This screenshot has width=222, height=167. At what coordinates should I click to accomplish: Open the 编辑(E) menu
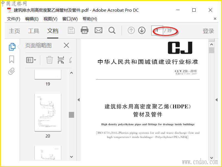[x=32, y=19]
